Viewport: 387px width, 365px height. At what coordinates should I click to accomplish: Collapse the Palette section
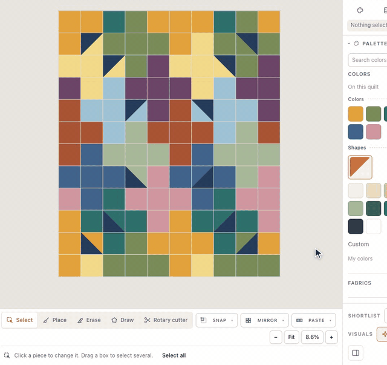coord(349,44)
